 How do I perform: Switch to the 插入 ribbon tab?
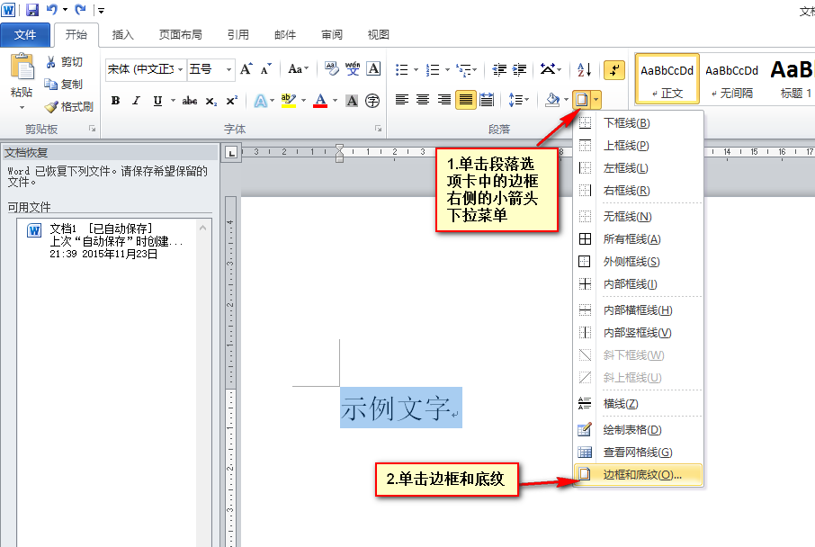122,35
